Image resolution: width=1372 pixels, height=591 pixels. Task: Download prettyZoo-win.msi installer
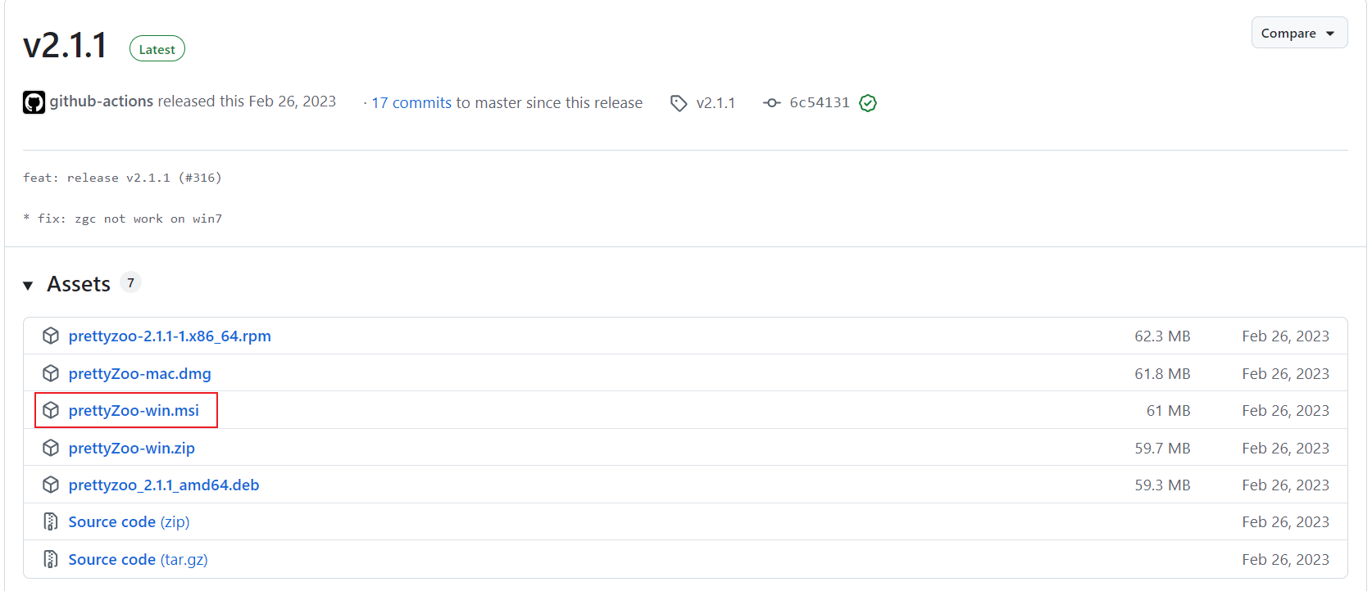coord(134,410)
